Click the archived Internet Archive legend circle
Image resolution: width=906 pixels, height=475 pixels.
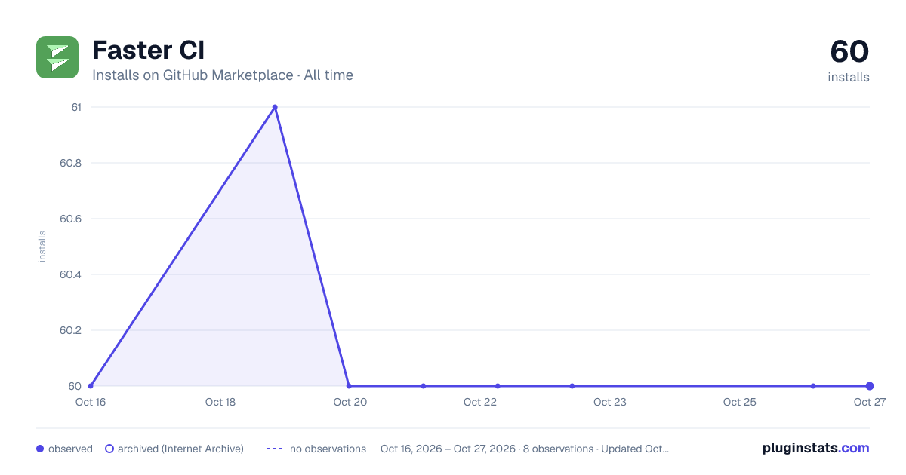tap(109, 449)
